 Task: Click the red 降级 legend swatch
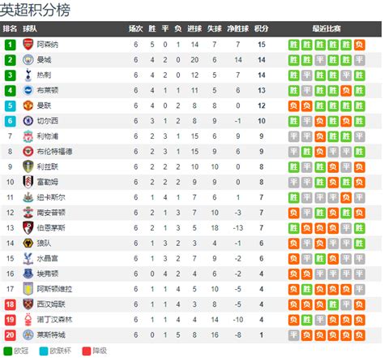tap(87, 351)
